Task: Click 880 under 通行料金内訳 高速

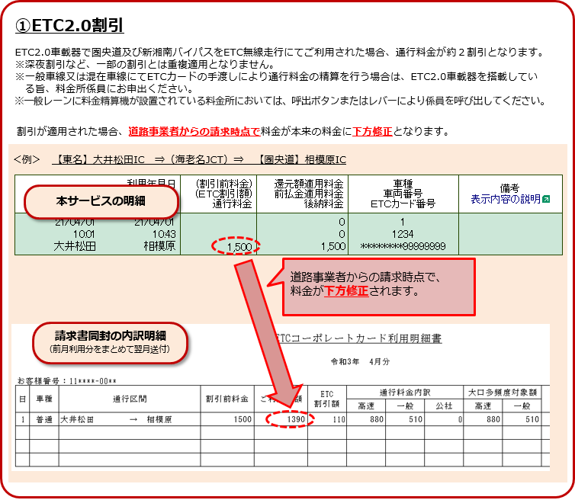Action: pyautogui.click(x=377, y=420)
